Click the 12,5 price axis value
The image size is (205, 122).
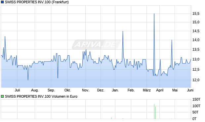pos(196,69)
